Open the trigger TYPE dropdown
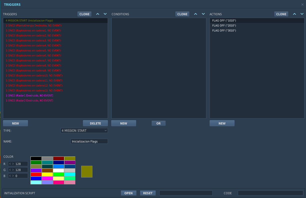Viewport: 306px width, 198px height. tap(84, 130)
